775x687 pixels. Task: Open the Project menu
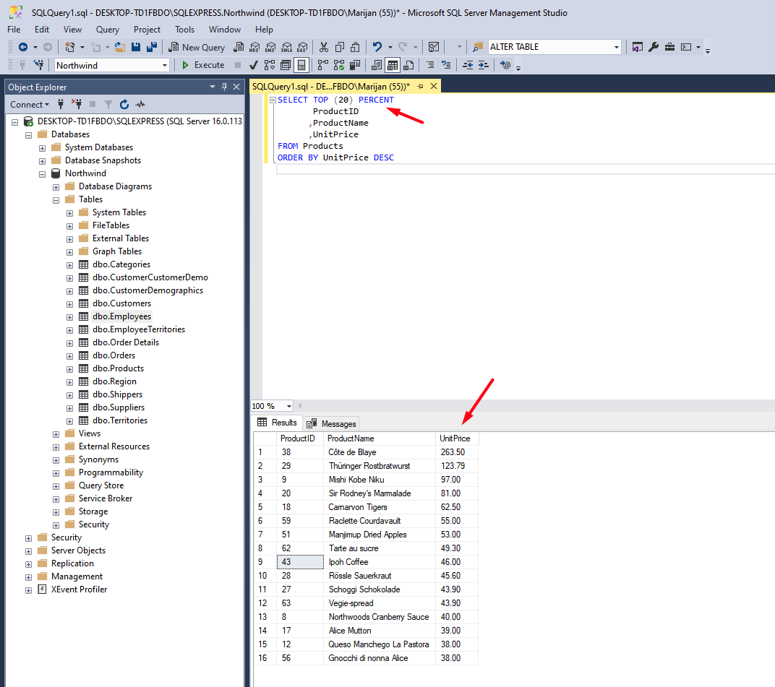(147, 30)
